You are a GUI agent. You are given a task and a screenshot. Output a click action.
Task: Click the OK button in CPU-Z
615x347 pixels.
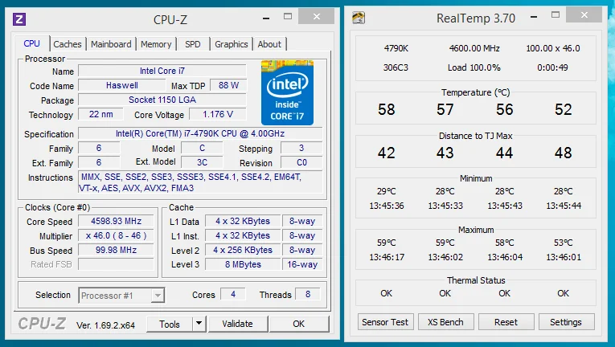click(x=299, y=324)
